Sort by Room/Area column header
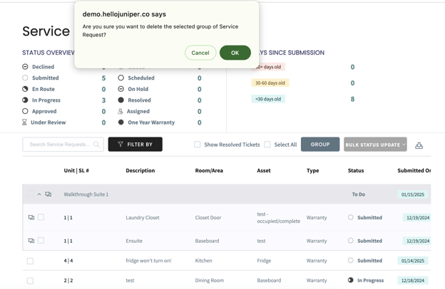This screenshot has height=289, width=445. tap(209, 170)
